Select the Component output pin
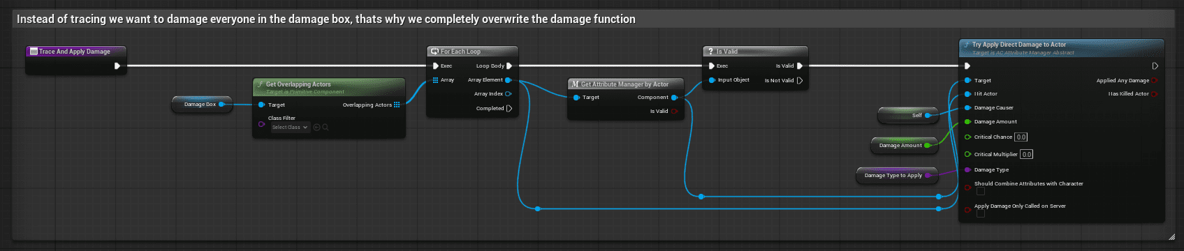 click(674, 98)
